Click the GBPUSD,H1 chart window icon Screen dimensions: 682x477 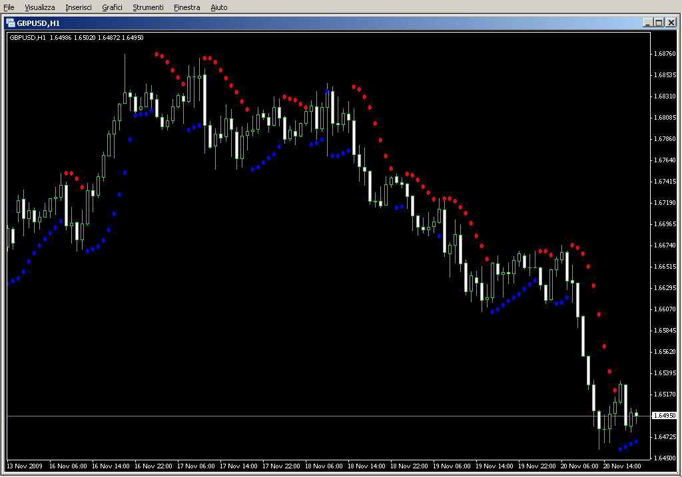click(11, 23)
